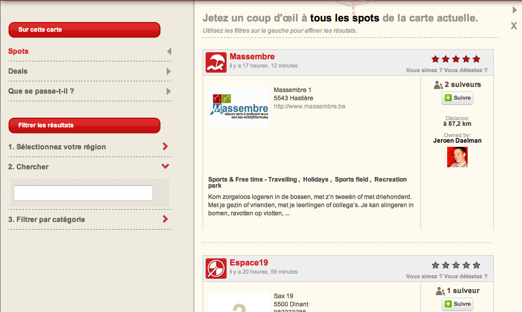Click the followers icon beside 2 suiveurs
522x312 pixels.
(438, 85)
